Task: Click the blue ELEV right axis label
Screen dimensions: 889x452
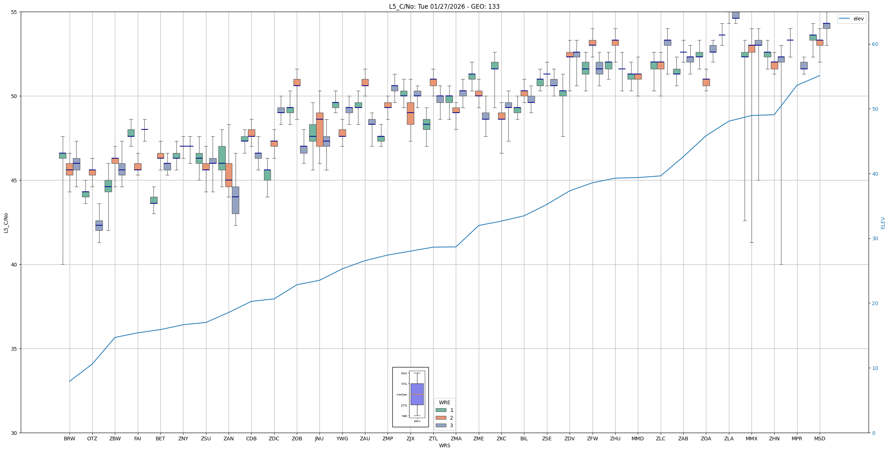Action: (883, 223)
